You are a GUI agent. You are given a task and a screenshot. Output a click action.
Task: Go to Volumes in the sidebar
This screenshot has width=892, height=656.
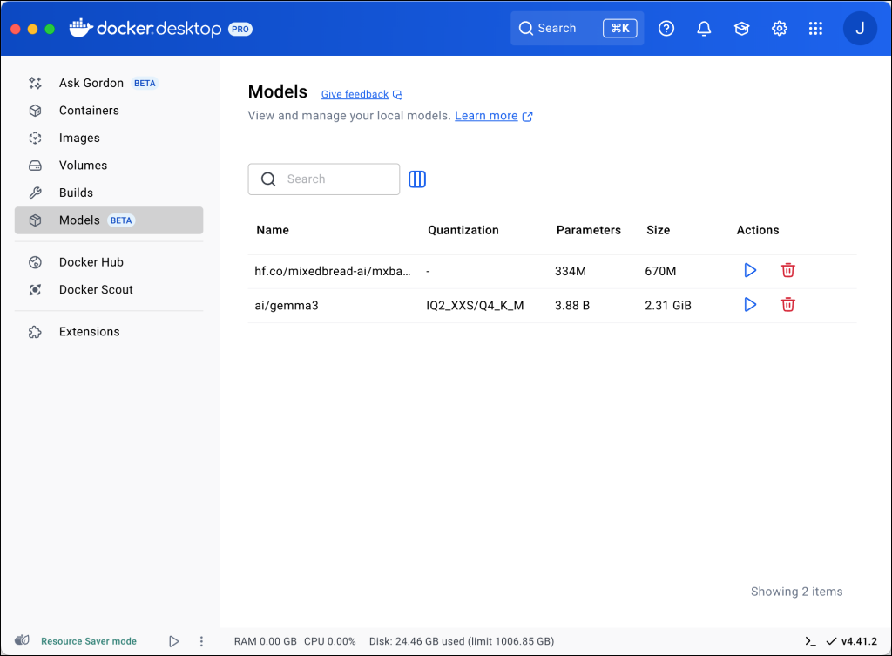109,165
